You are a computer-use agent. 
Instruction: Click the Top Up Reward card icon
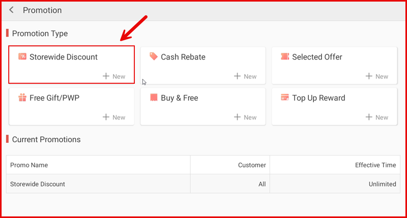pos(285,98)
